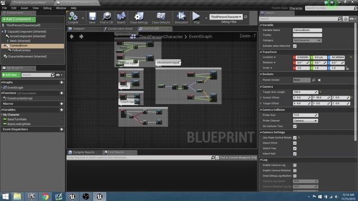This screenshot has height=201, width=358.
Task: Toggle Find in Current Blueprint Only
Action: coord(218,157)
